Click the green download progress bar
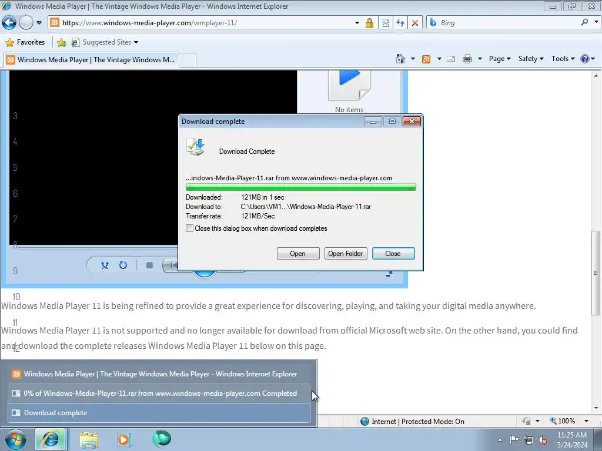The image size is (602, 451). [x=300, y=187]
